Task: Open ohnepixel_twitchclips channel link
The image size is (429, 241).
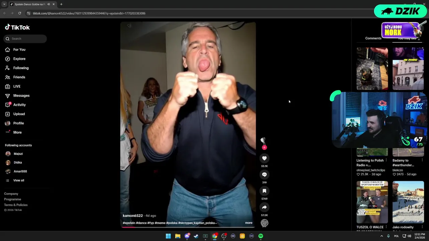Action: pyautogui.click(x=371, y=170)
